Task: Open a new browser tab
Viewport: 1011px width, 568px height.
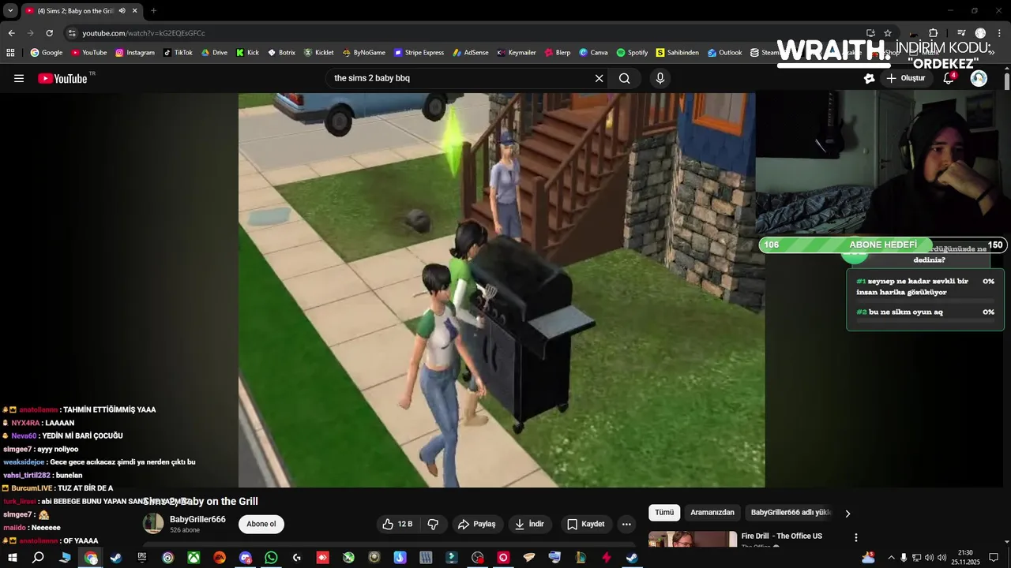Action: coord(153,11)
